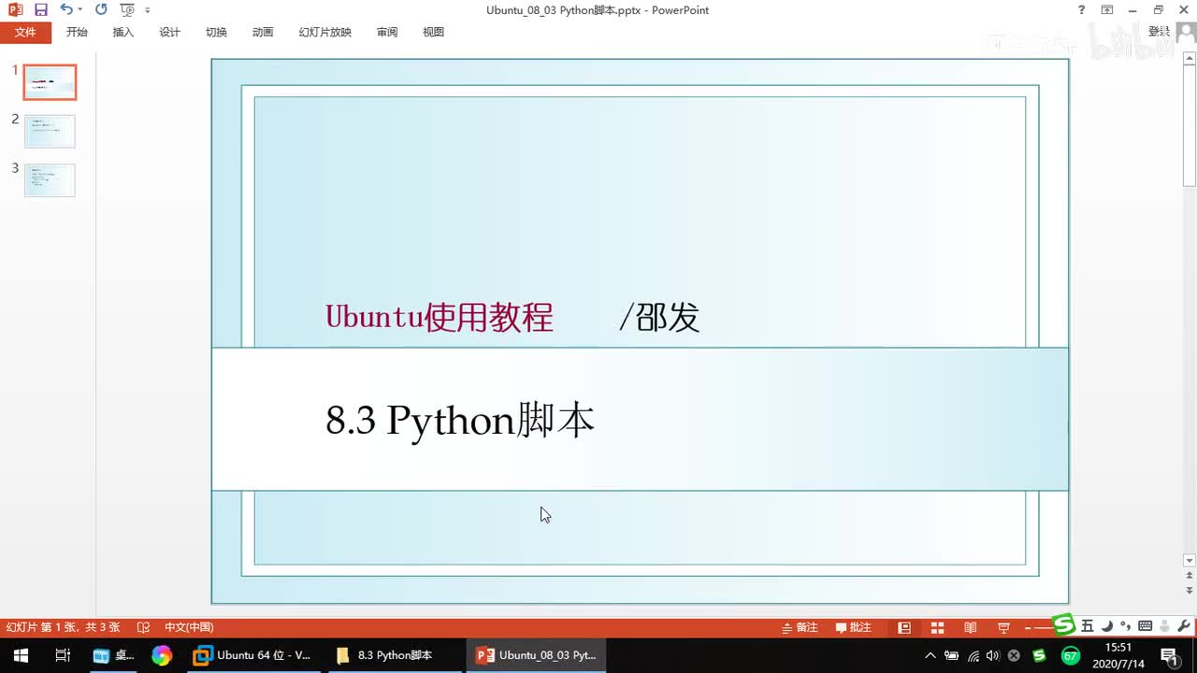Click spell check icon in status bar
The image size is (1197, 673).
[x=143, y=627]
